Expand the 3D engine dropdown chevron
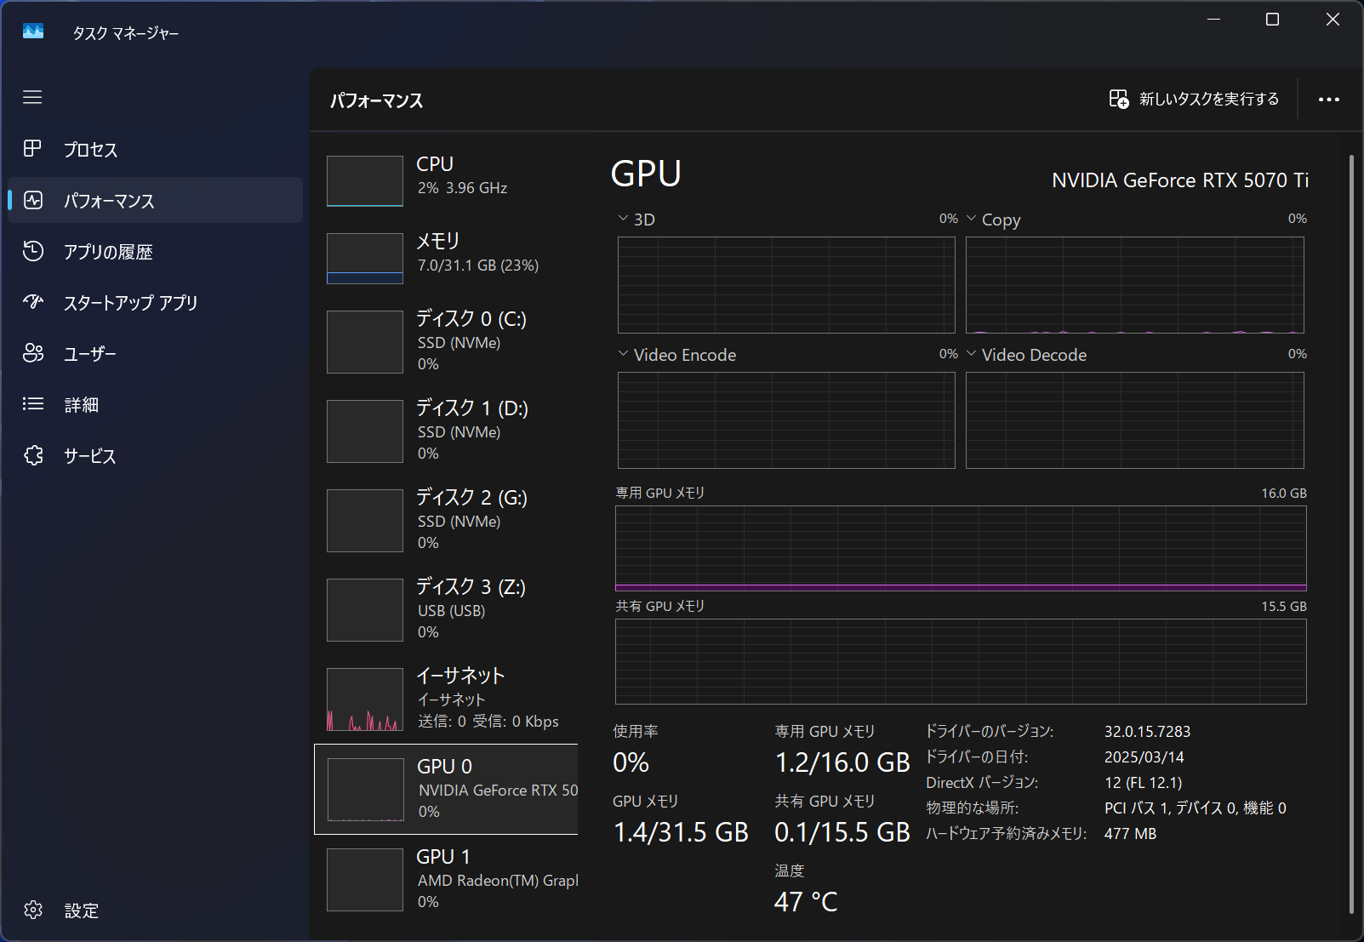Screen dimensions: 1364x942 (624, 219)
